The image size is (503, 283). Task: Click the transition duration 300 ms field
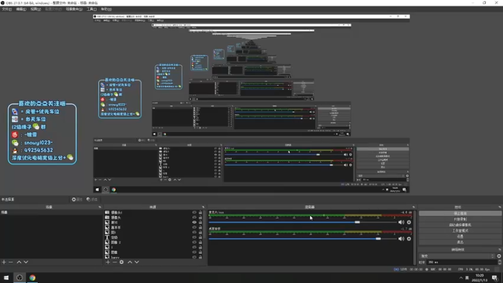pyautogui.click(x=462, y=262)
